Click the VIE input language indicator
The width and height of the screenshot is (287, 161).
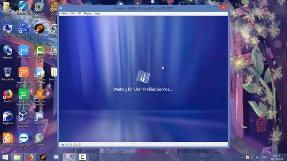click(x=265, y=157)
